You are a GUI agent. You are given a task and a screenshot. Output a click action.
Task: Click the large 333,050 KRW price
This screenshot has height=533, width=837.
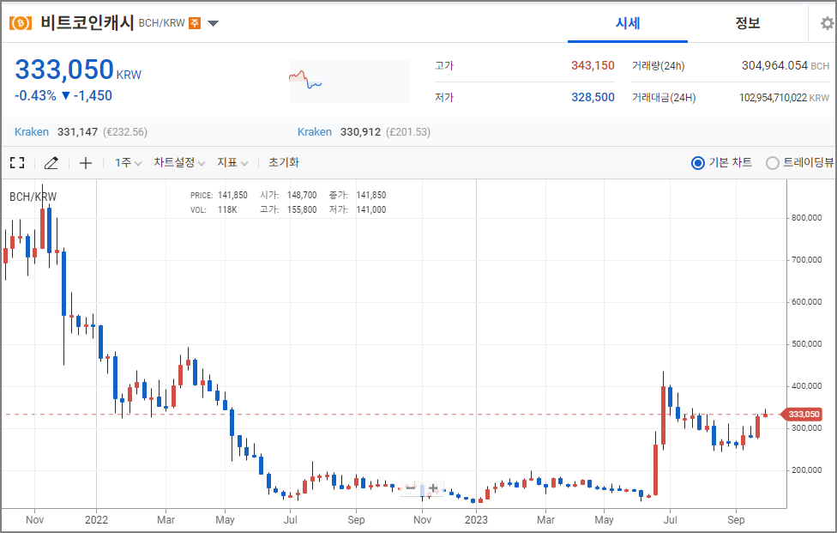click(x=78, y=70)
